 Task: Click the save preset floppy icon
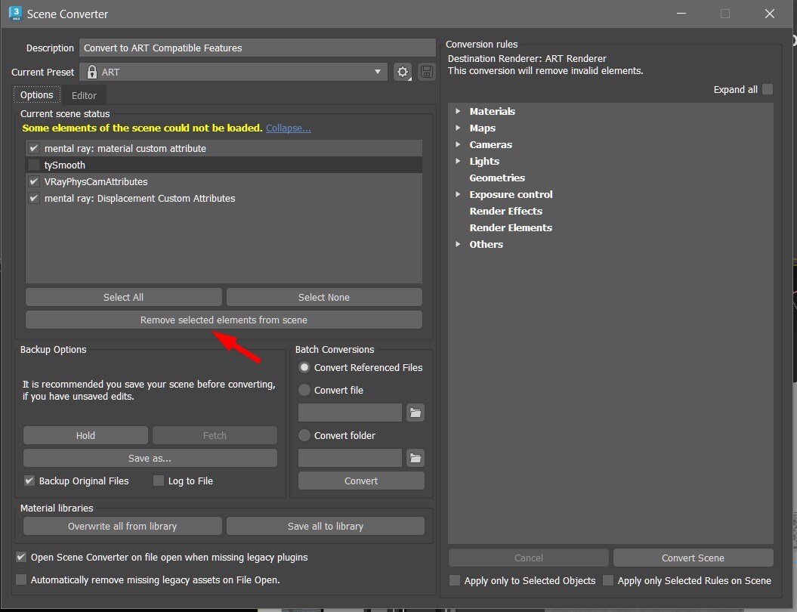(427, 73)
